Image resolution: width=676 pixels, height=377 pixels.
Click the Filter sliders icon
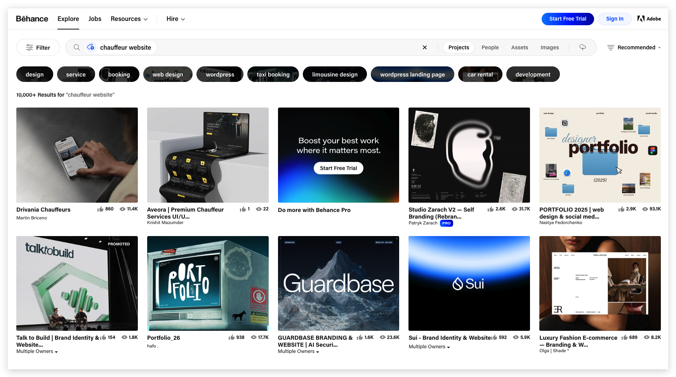point(30,47)
